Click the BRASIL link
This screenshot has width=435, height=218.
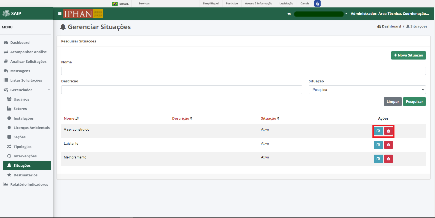124,4
